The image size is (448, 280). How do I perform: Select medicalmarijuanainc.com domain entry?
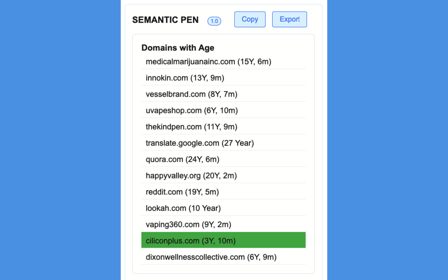208,62
